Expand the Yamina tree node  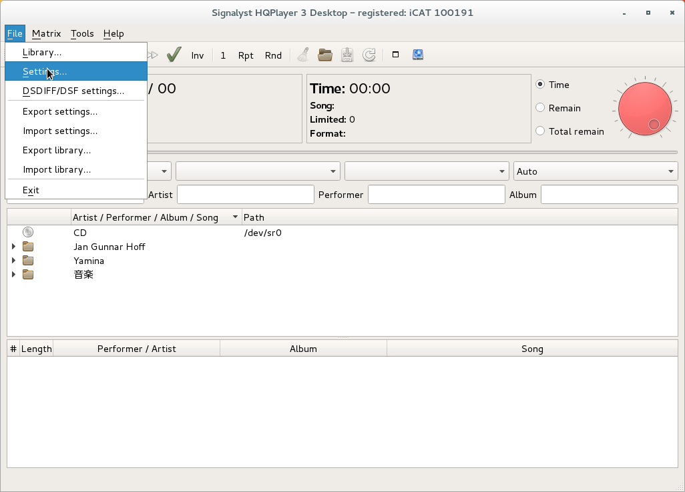[13, 261]
